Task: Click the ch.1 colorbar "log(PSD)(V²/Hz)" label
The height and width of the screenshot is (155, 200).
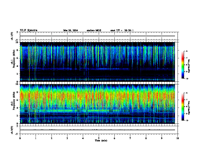Action: coord(189,66)
